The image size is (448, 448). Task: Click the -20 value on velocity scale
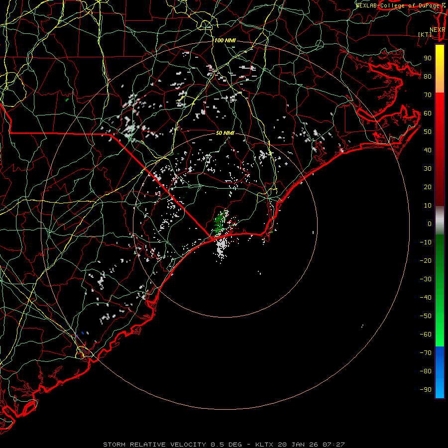[x=426, y=261]
